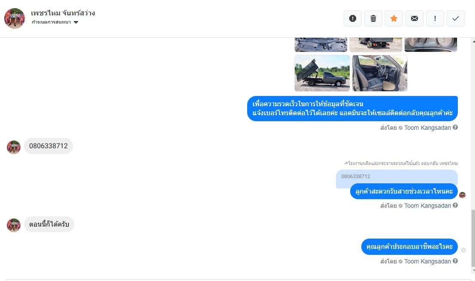Click the exclamation mark priority icon
Viewport: 475px width, 281px height.
pos(435,18)
